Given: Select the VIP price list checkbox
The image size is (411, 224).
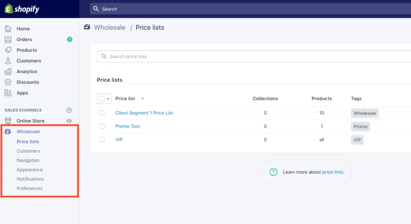Looking at the screenshot, I should pyautogui.click(x=102, y=139).
